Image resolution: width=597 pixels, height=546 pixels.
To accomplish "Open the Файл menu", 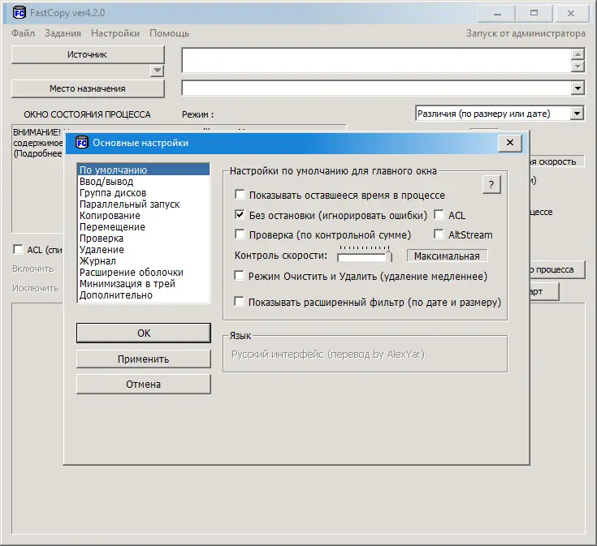I will click(x=24, y=33).
